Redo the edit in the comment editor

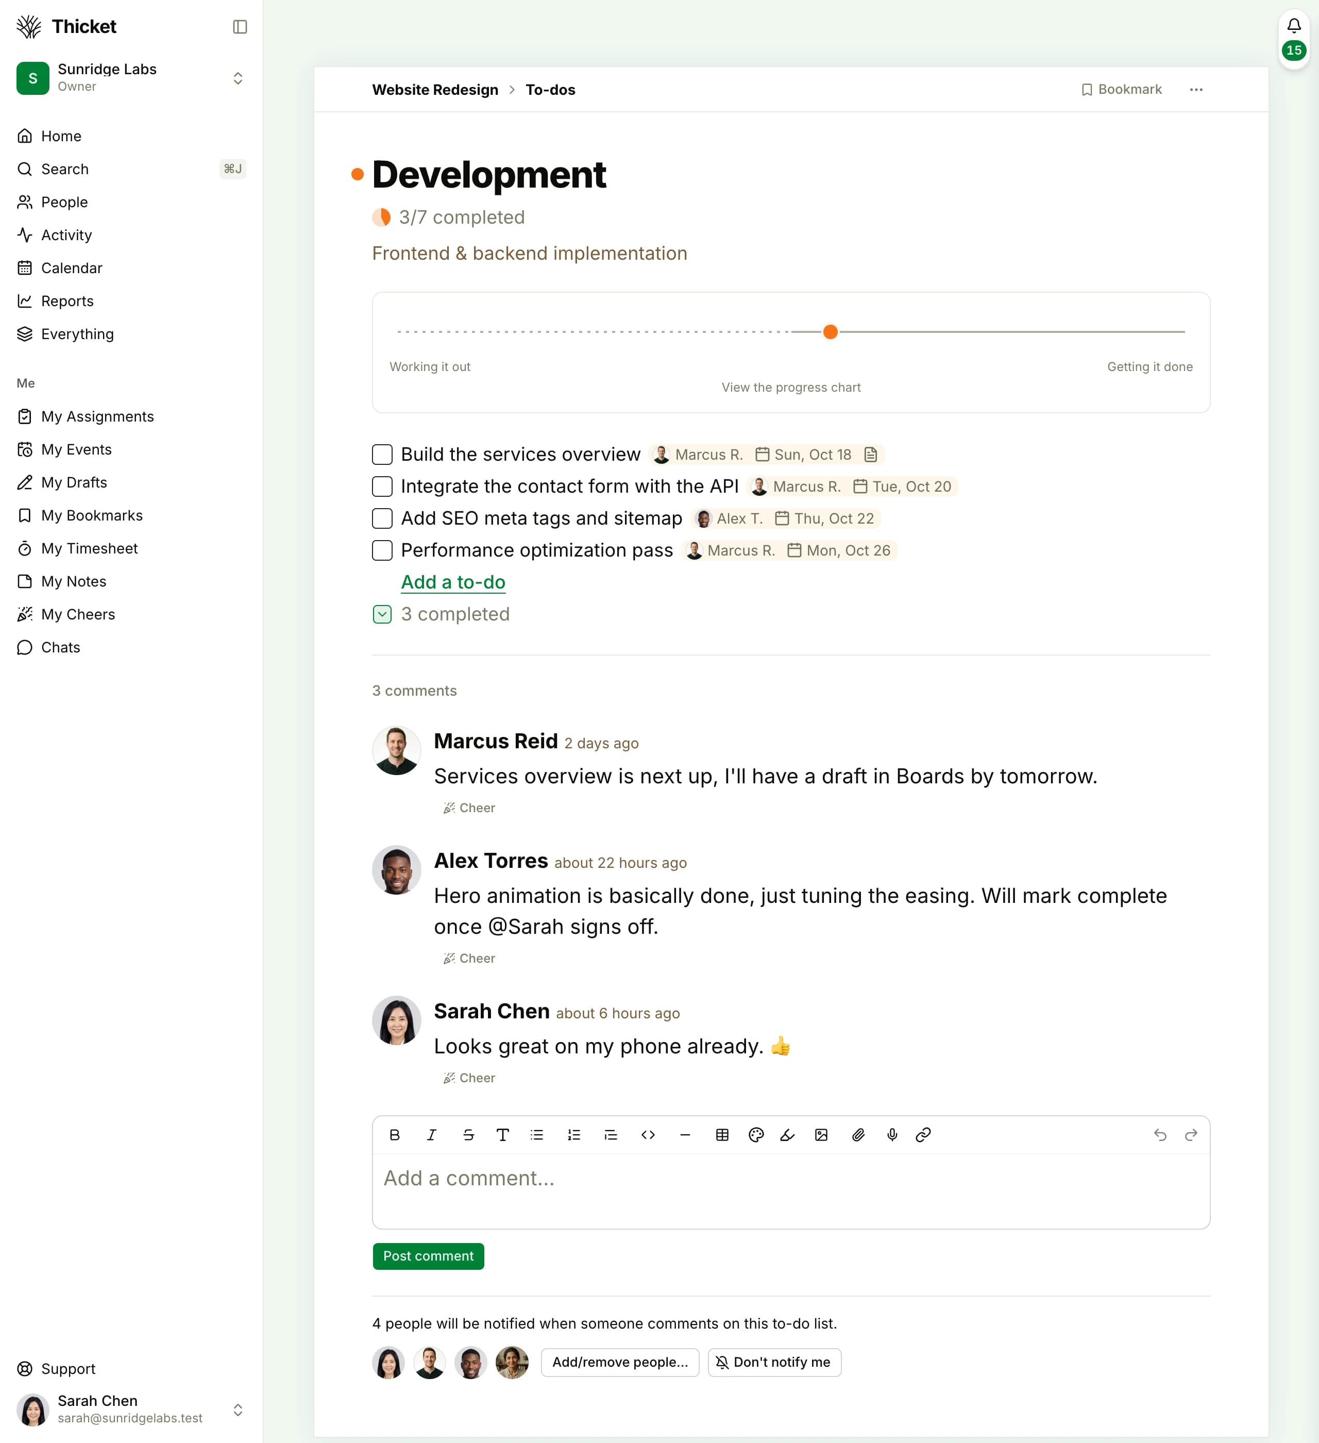(x=1191, y=1134)
